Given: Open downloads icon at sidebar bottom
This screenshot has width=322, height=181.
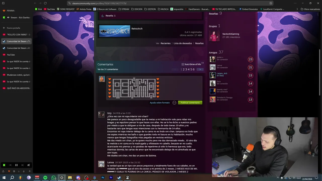Looking at the screenshot, I should point(3,171).
